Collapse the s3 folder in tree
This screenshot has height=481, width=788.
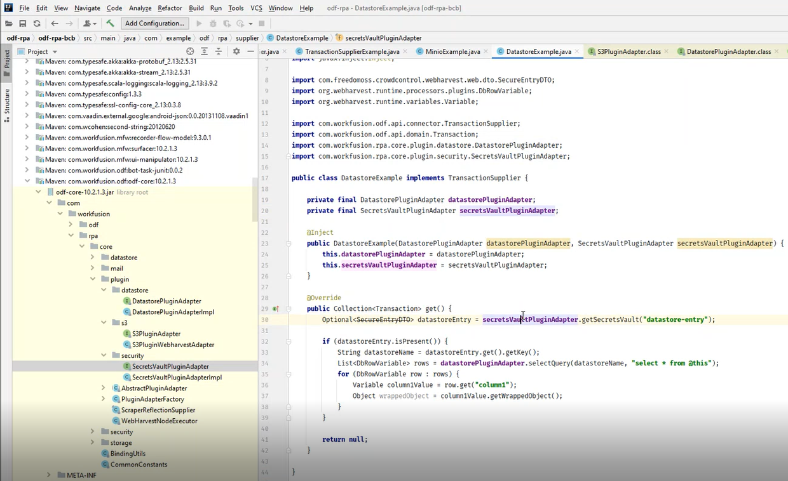[104, 322]
